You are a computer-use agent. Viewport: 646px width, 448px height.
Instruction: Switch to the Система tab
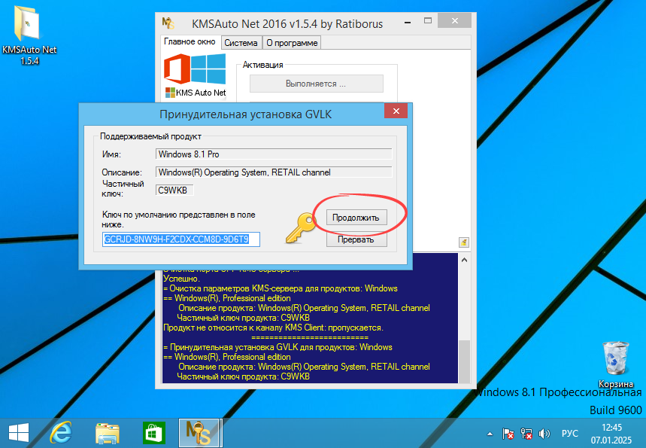(x=241, y=43)
